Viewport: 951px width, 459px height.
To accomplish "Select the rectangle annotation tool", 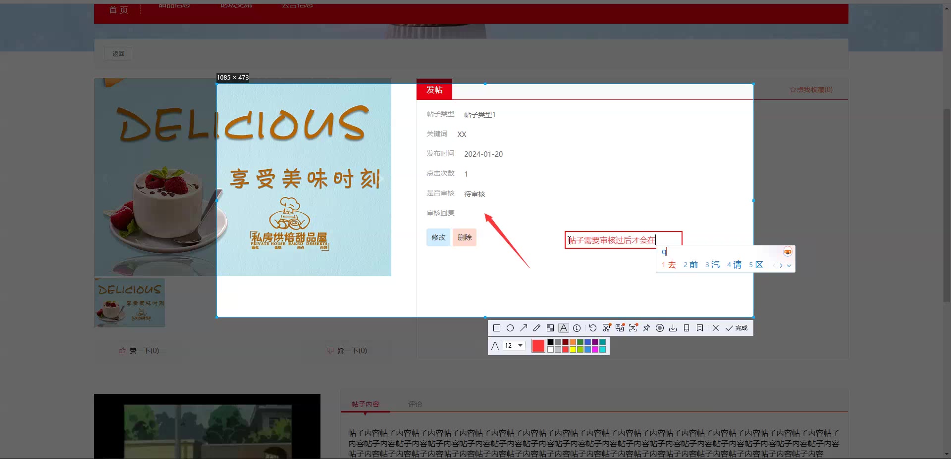I will tap(497, 328).
